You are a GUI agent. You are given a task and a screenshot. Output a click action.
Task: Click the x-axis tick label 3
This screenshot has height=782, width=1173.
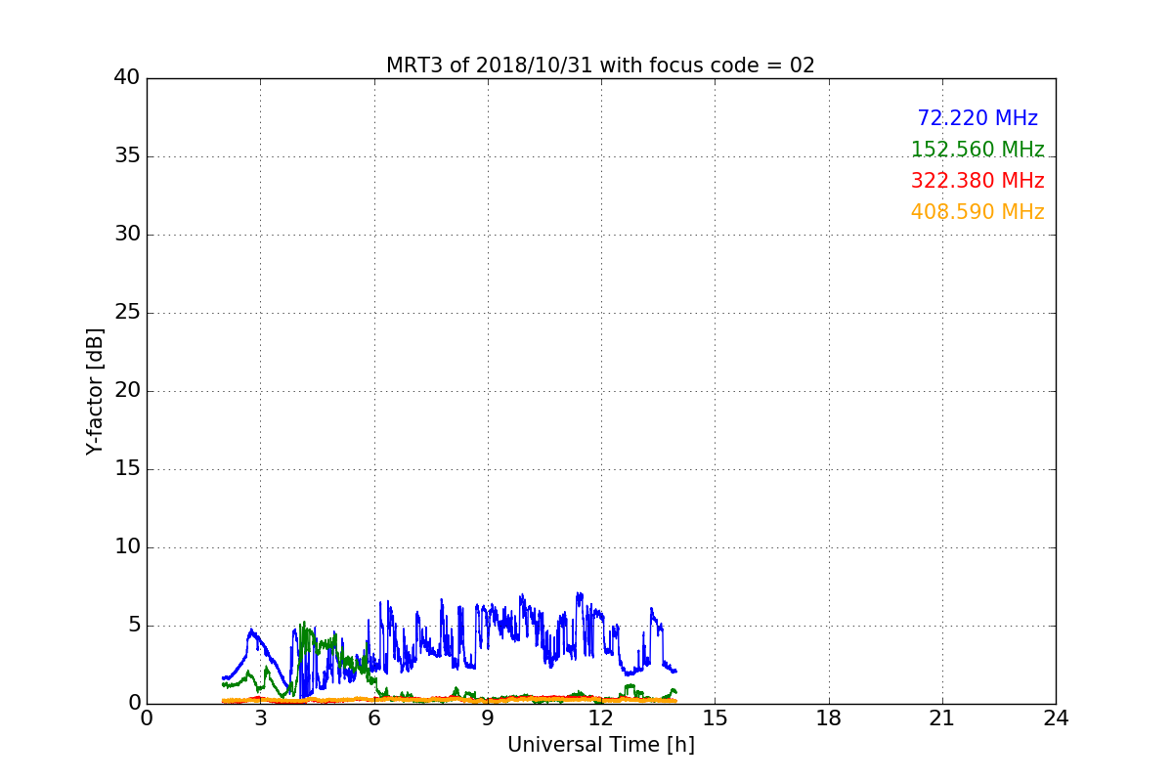[260, 718]
